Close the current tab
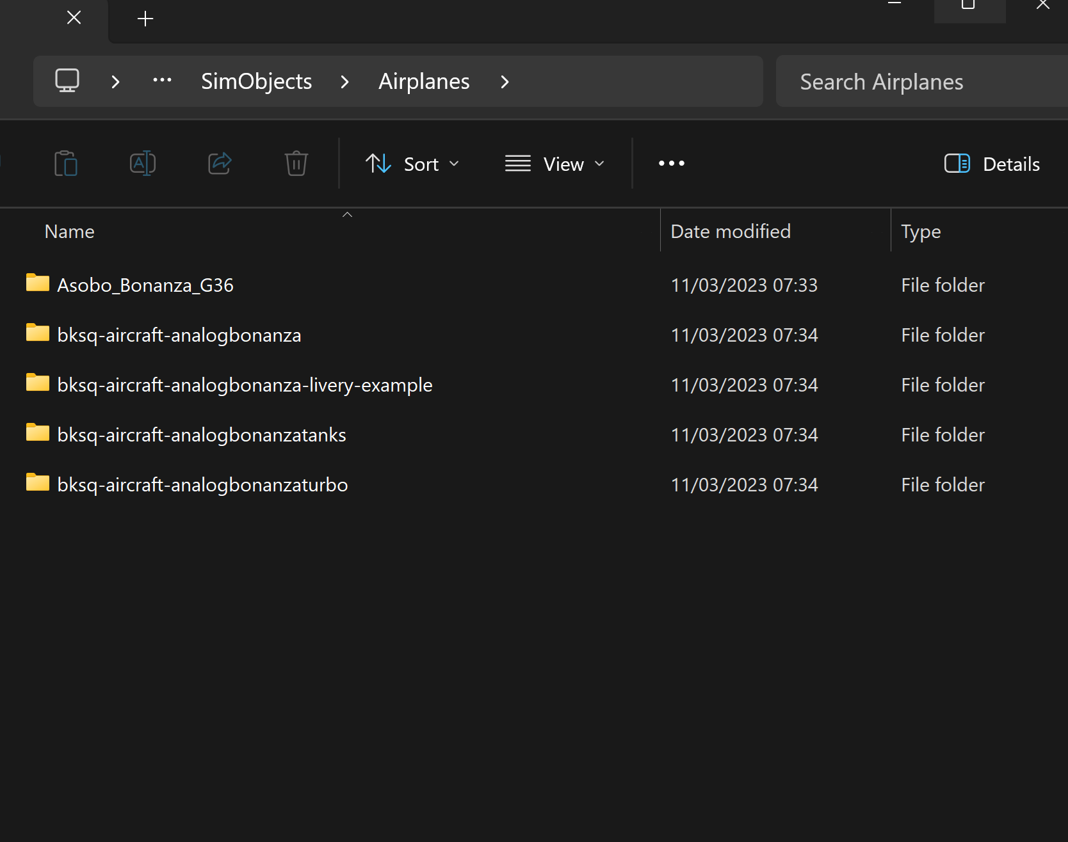This screenshot has height=842, width=1068. (74, 17)
